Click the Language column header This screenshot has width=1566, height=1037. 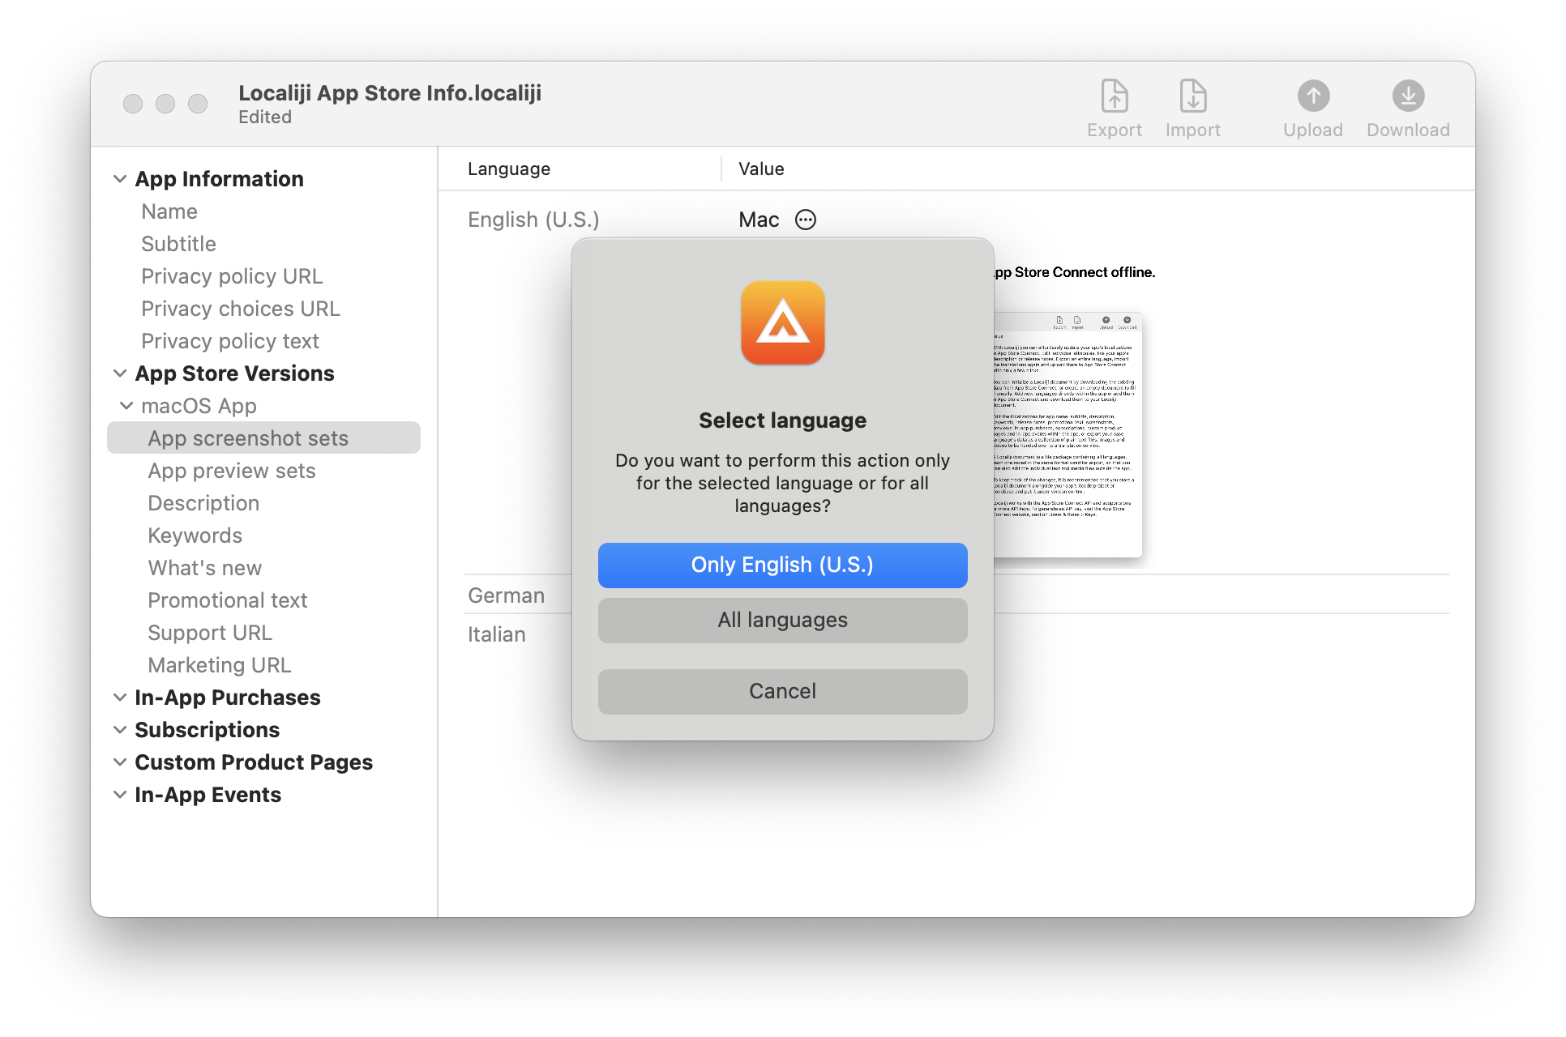click(x=509, y=169)
